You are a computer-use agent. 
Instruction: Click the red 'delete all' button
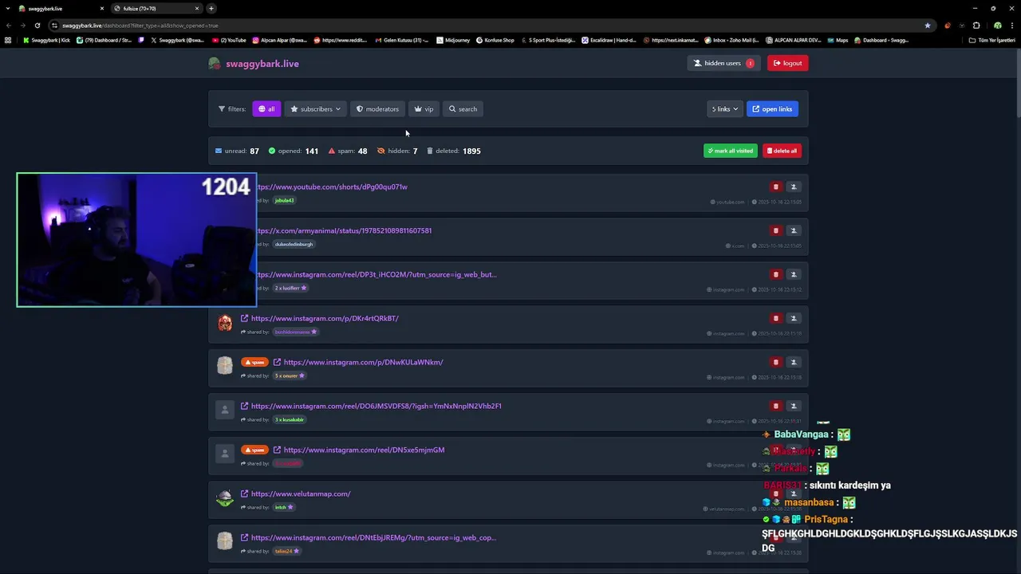(782, 151)
